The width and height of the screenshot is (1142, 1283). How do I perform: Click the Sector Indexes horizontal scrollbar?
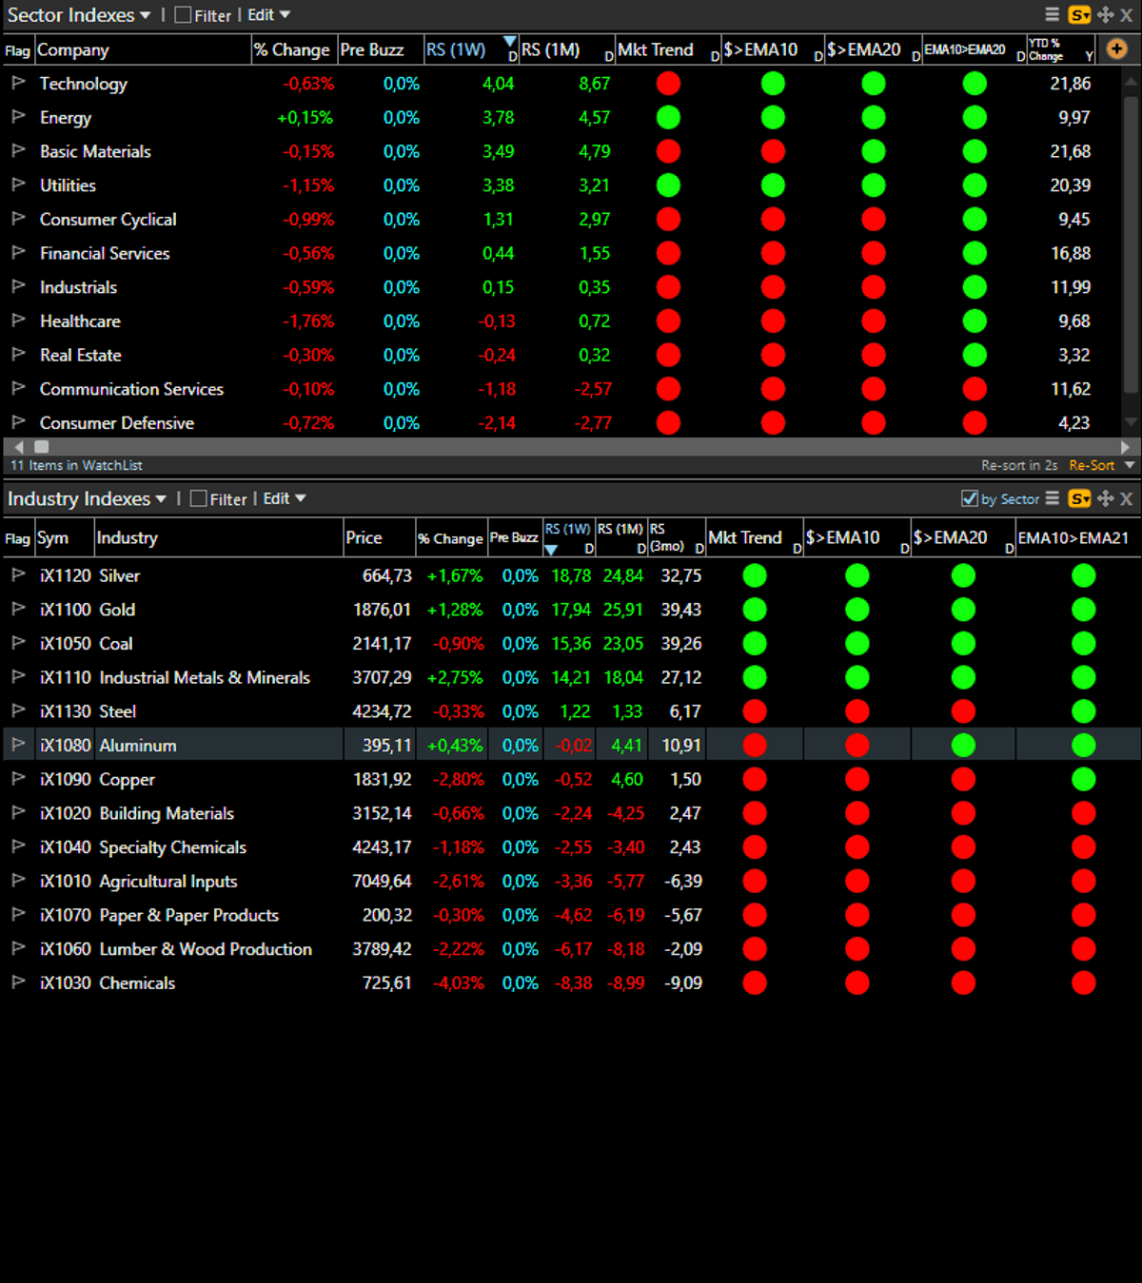click(571, 446)
